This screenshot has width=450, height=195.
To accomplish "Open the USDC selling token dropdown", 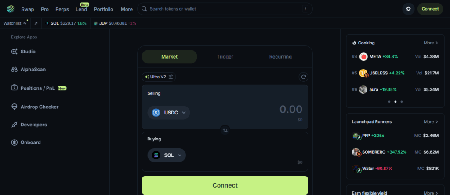I will tap(169, 113).
